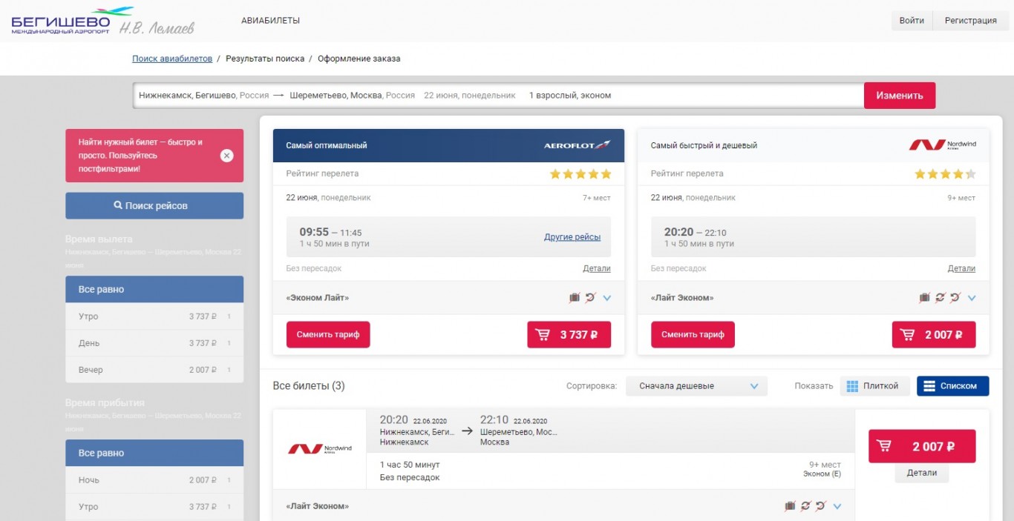Click «Самый быстрый и дешевый» card header
The height and width of the screenshot is (521, 1014).
pyautogui.click(x=813, y=145)
